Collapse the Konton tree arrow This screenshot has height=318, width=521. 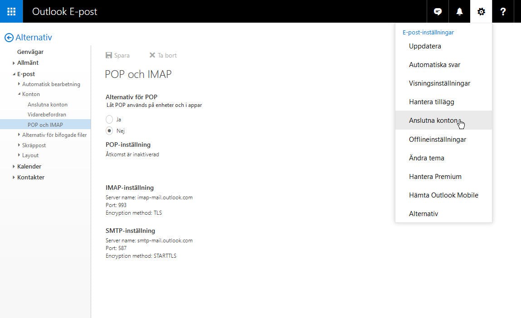19,94
